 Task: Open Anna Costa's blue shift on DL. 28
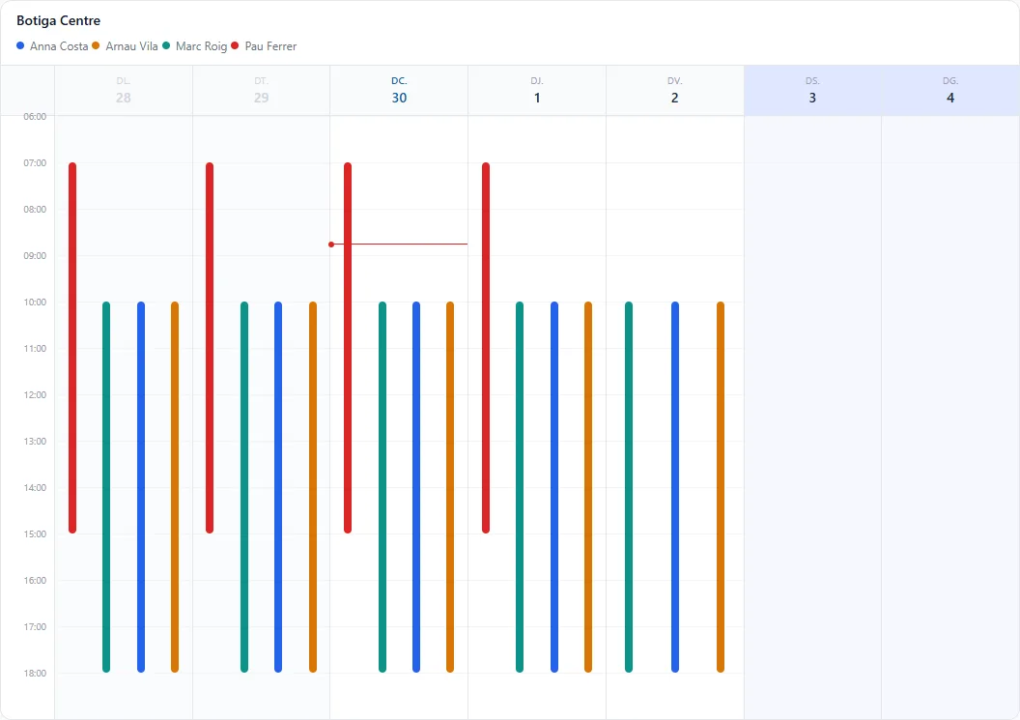point(140,487)
